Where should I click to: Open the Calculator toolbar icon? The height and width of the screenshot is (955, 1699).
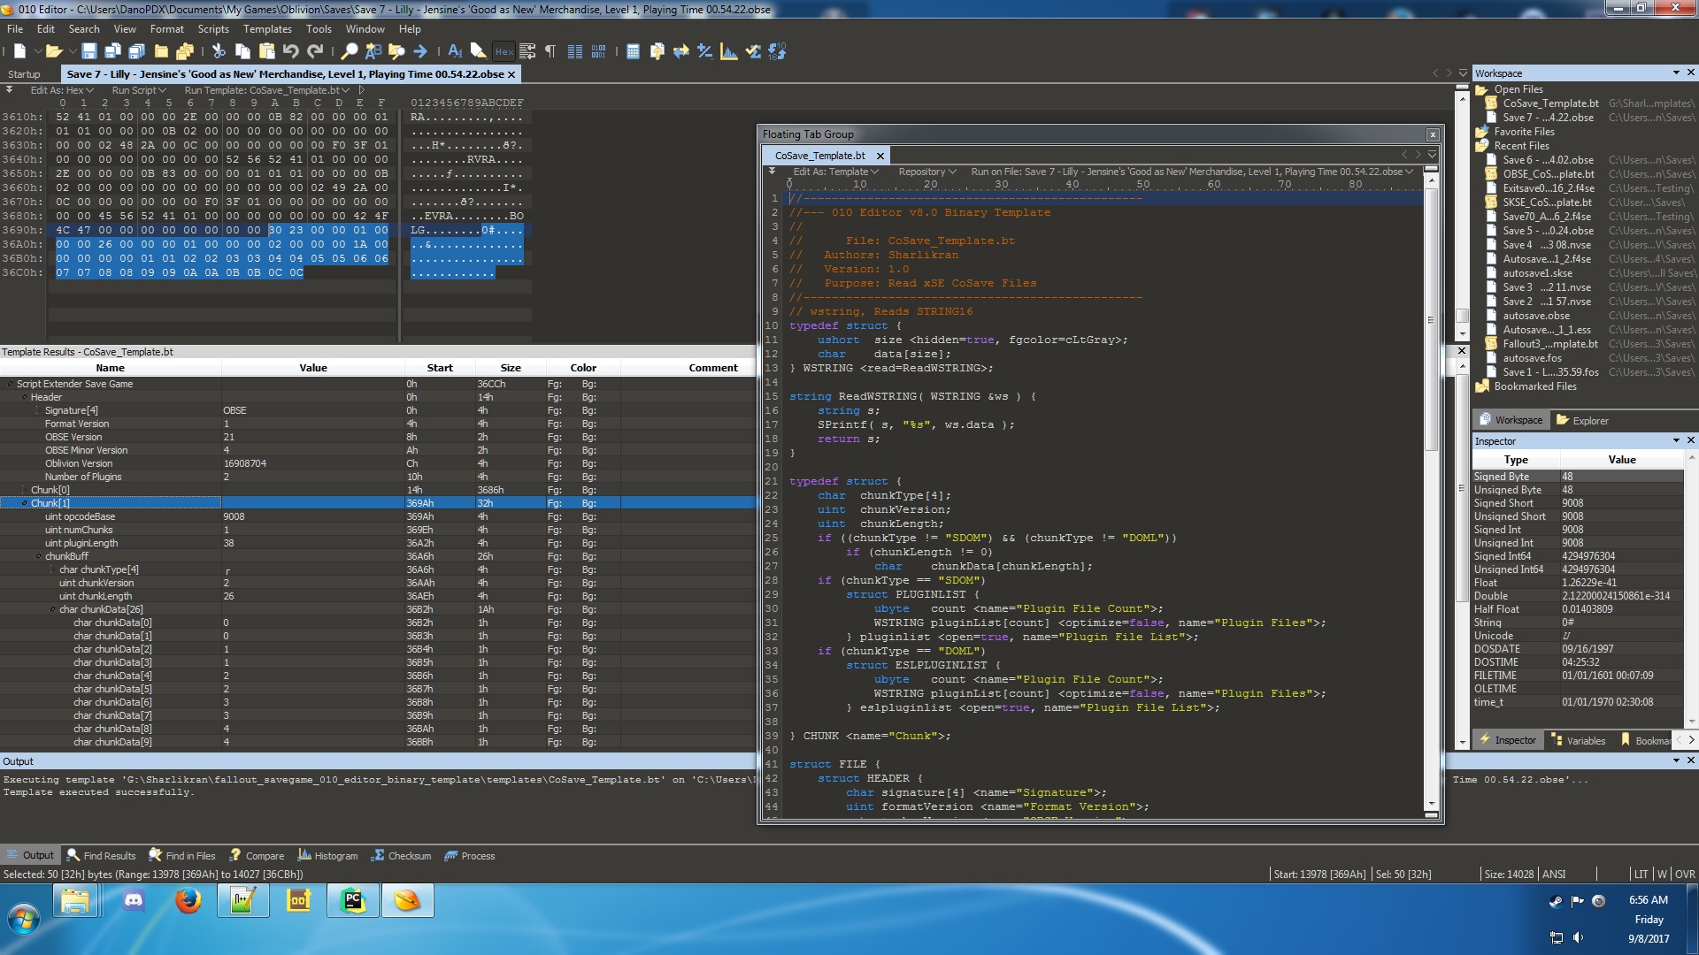pos(633,51)
